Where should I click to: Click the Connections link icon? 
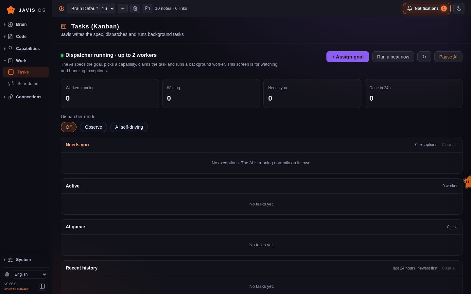[10, 97]
